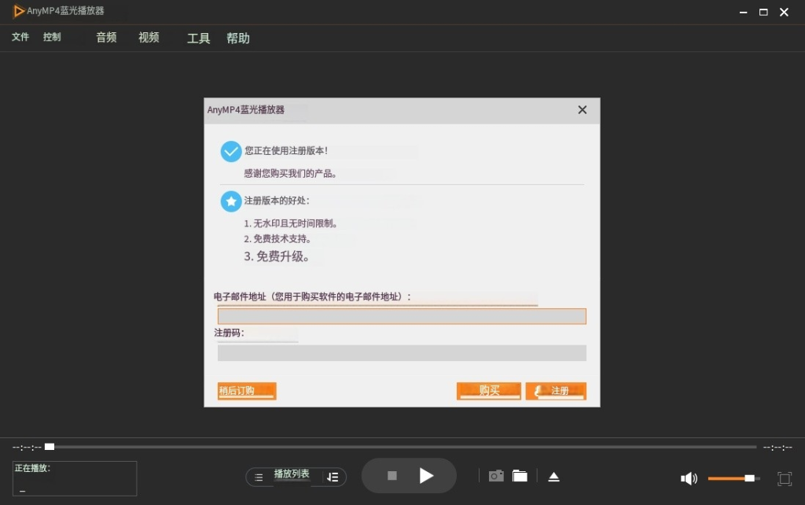
Task: Click the email address input field
Action: point(402,315)
